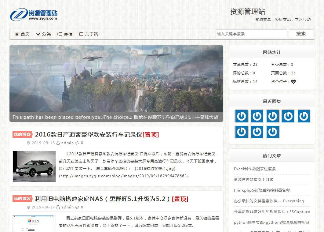Click the list icon beside 关于我
This screenshot has width=324, height=232.
[81, 34]
